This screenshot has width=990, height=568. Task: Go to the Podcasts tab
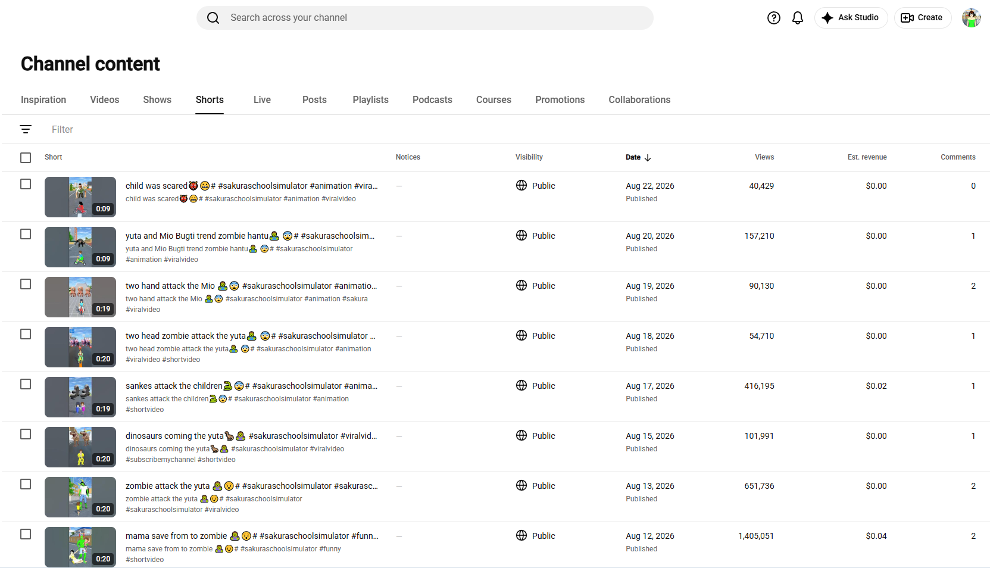(432, 100)
